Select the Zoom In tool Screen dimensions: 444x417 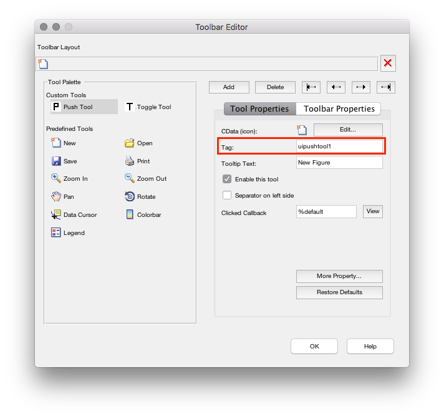(x=69, y=179)
